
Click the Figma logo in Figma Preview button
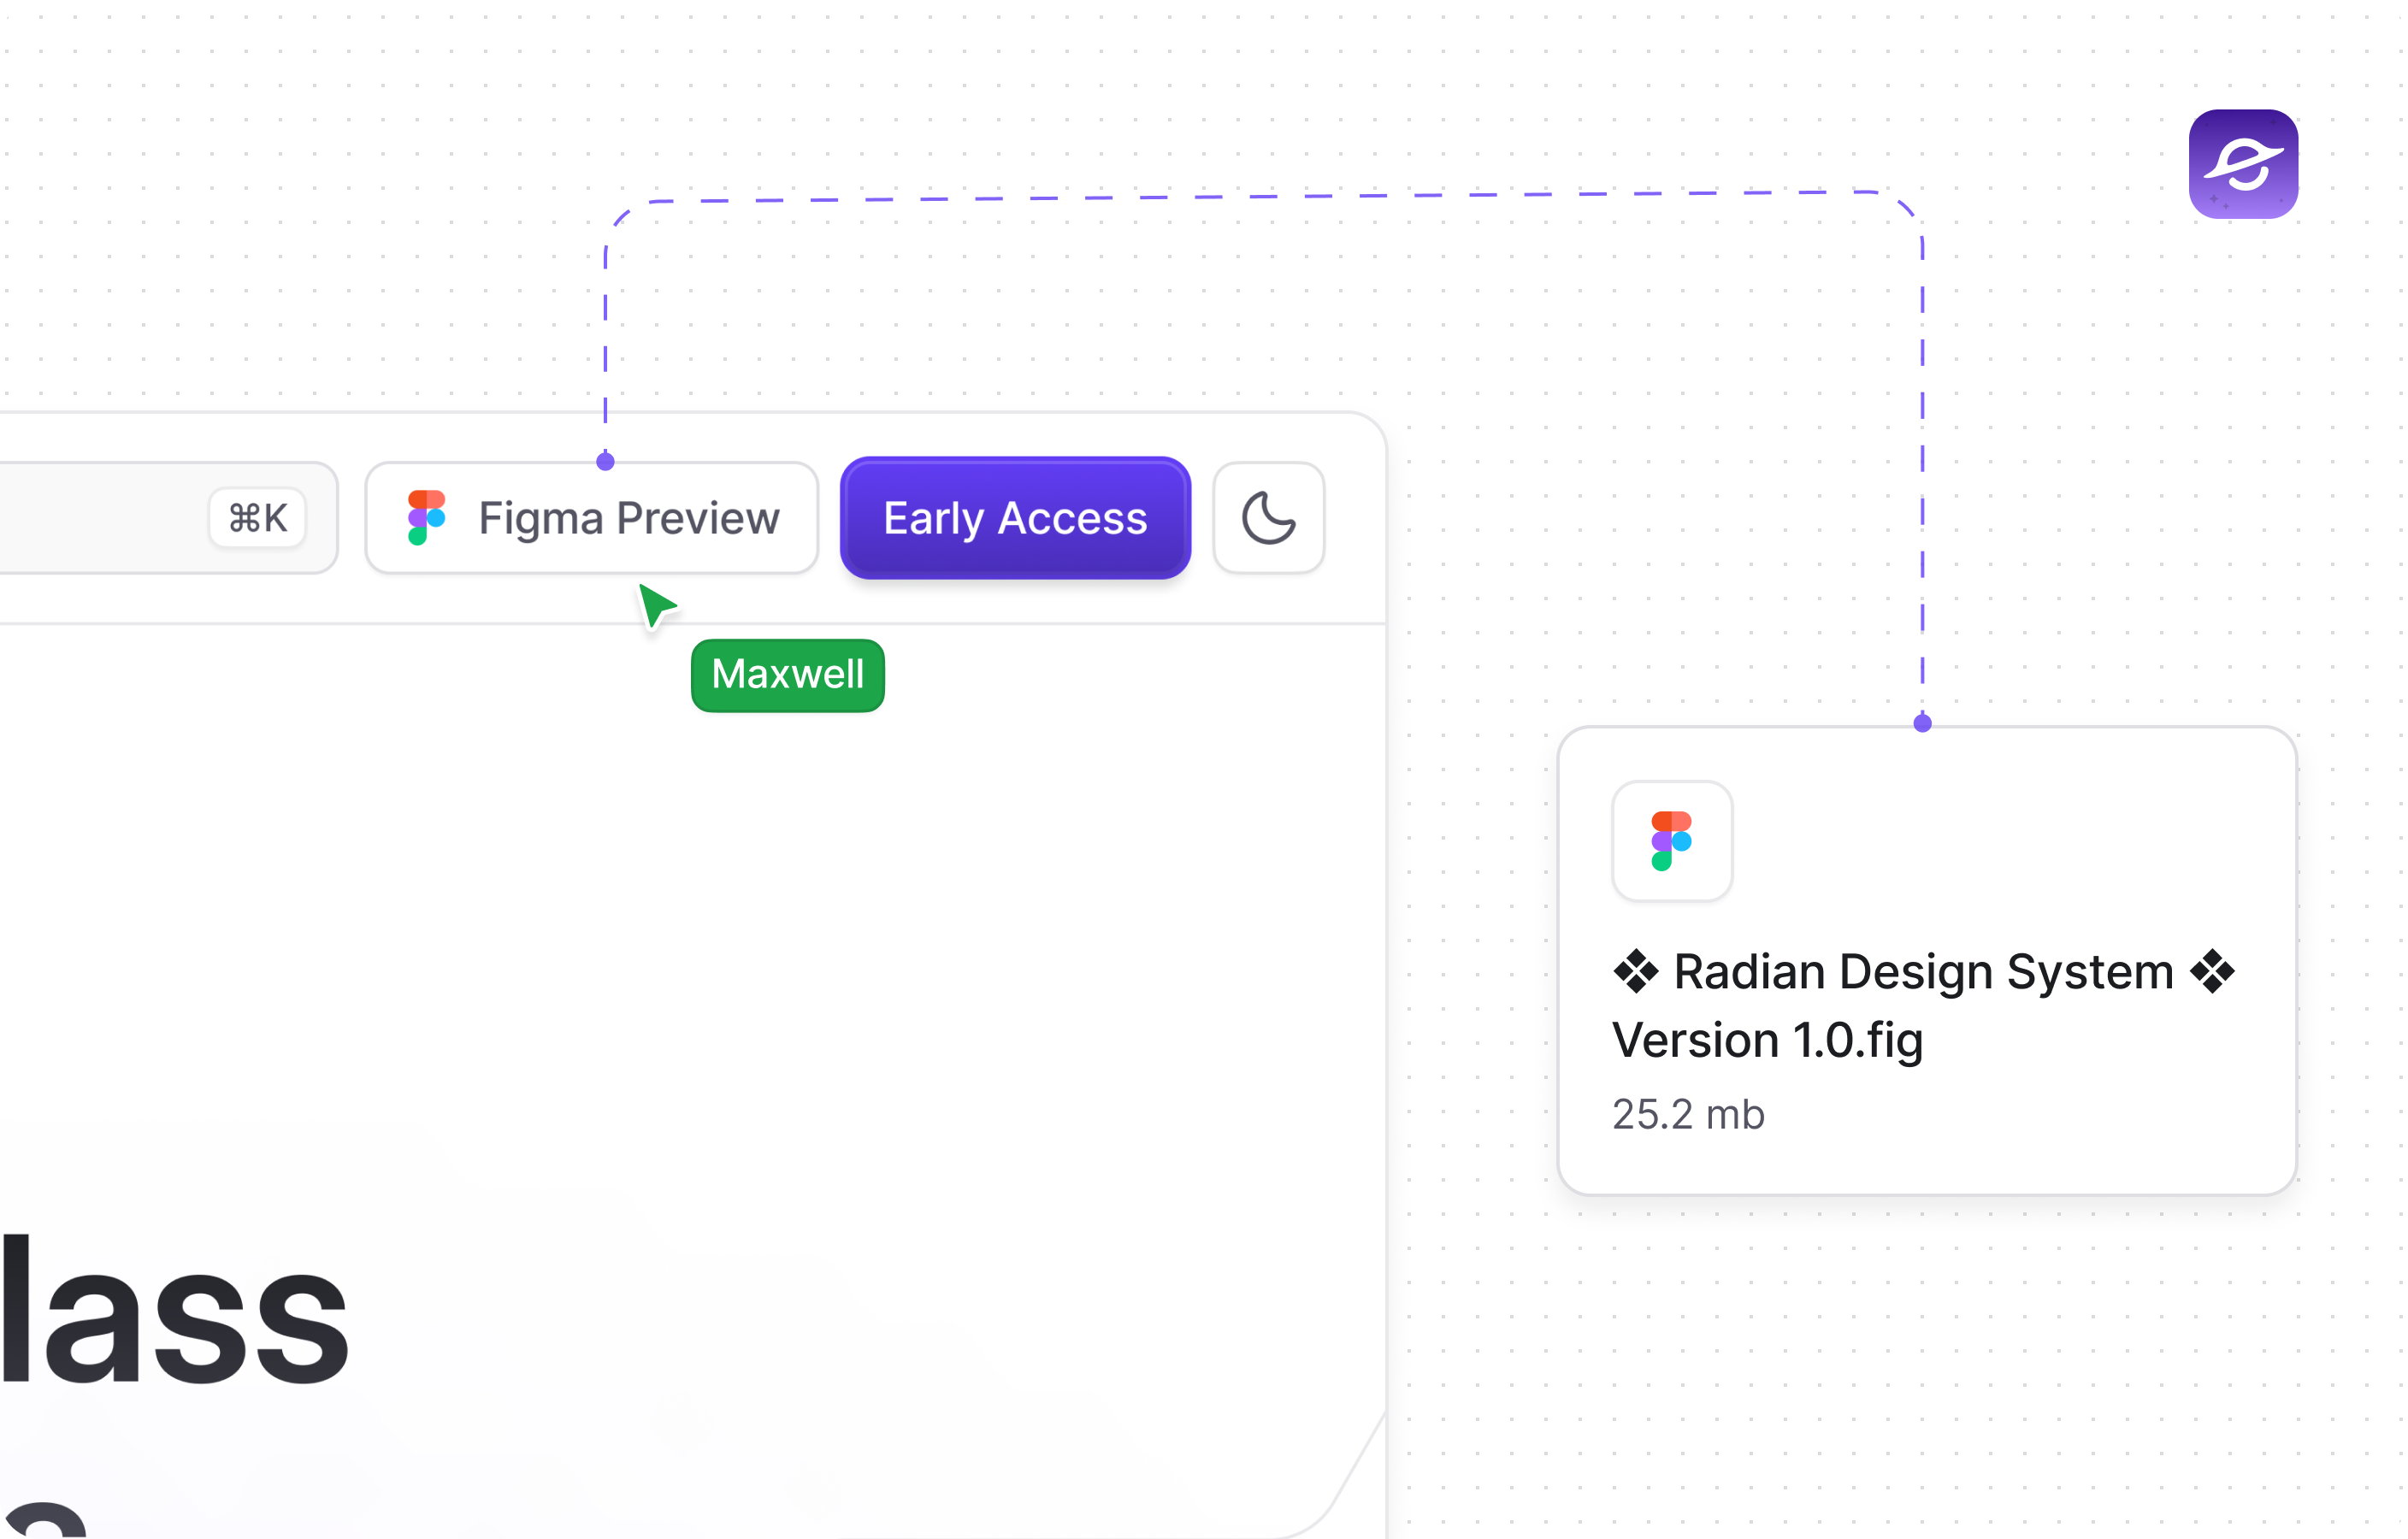(x=426, y=517)
